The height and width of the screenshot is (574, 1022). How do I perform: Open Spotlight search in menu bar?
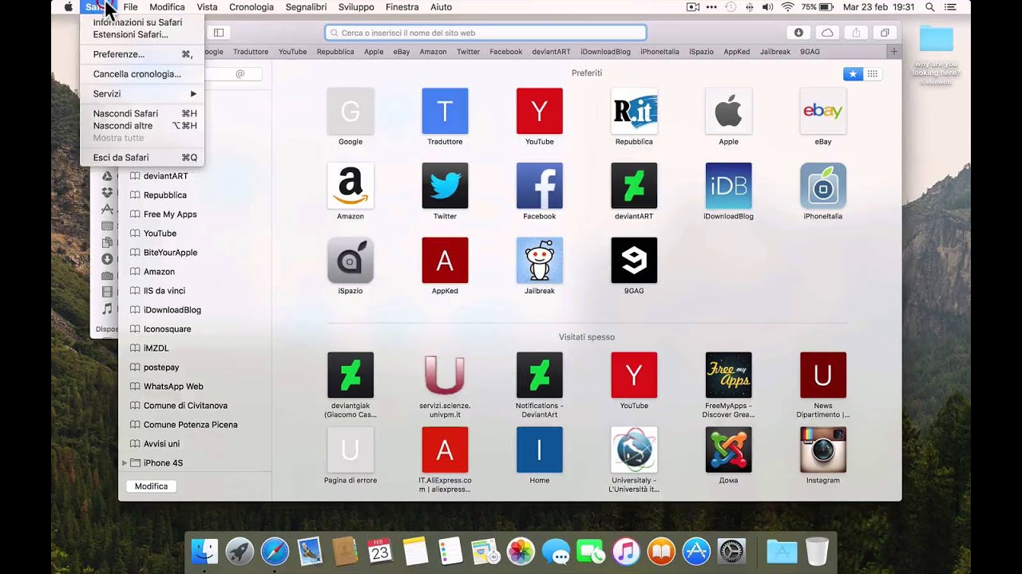tap(930, 7)
